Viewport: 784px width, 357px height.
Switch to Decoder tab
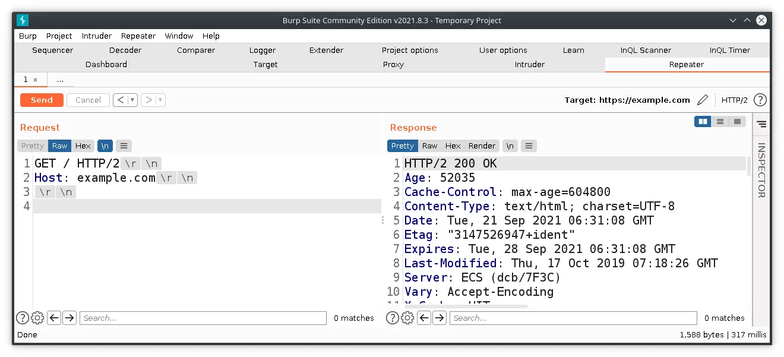pos(125,50)
